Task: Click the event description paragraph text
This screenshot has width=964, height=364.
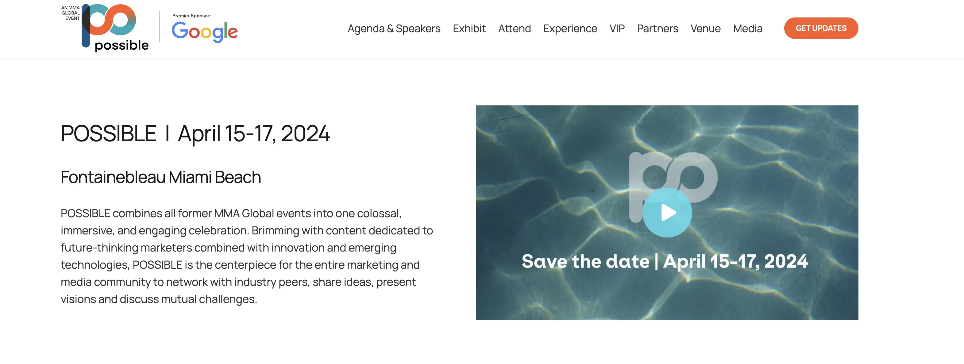Action: (247, 256)
